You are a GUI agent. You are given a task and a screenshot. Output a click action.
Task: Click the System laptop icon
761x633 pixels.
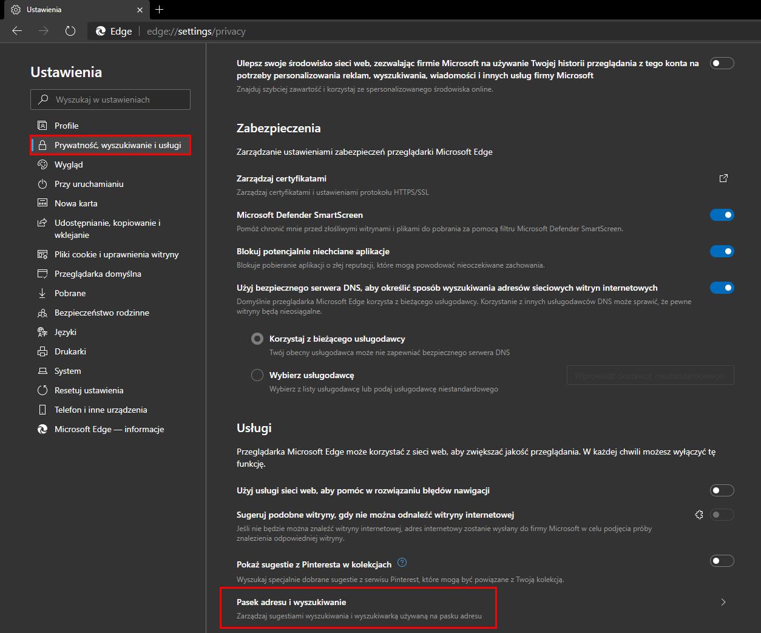[42, 371]
